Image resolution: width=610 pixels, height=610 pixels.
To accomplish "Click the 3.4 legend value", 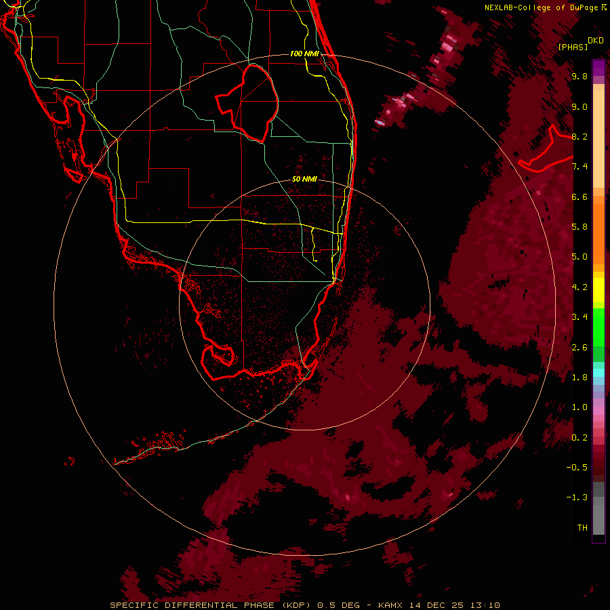I will (579, 317).
